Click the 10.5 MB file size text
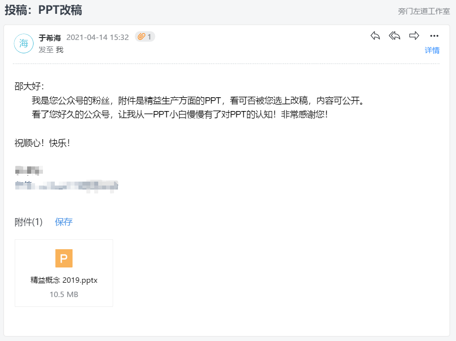456x341 pixels. point(64,295)
